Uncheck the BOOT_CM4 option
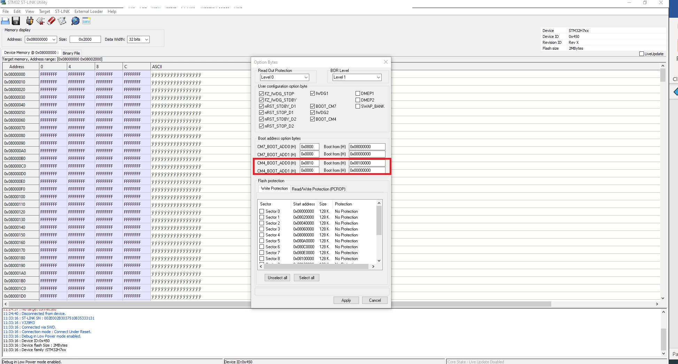This screenshot has height=364, width=678. tap(312, 119)
